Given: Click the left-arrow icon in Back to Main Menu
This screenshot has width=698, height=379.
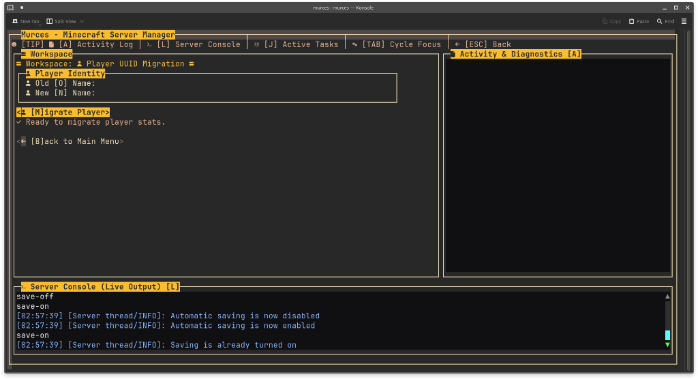Looking at the screenshot, I should tap(23, 141).
